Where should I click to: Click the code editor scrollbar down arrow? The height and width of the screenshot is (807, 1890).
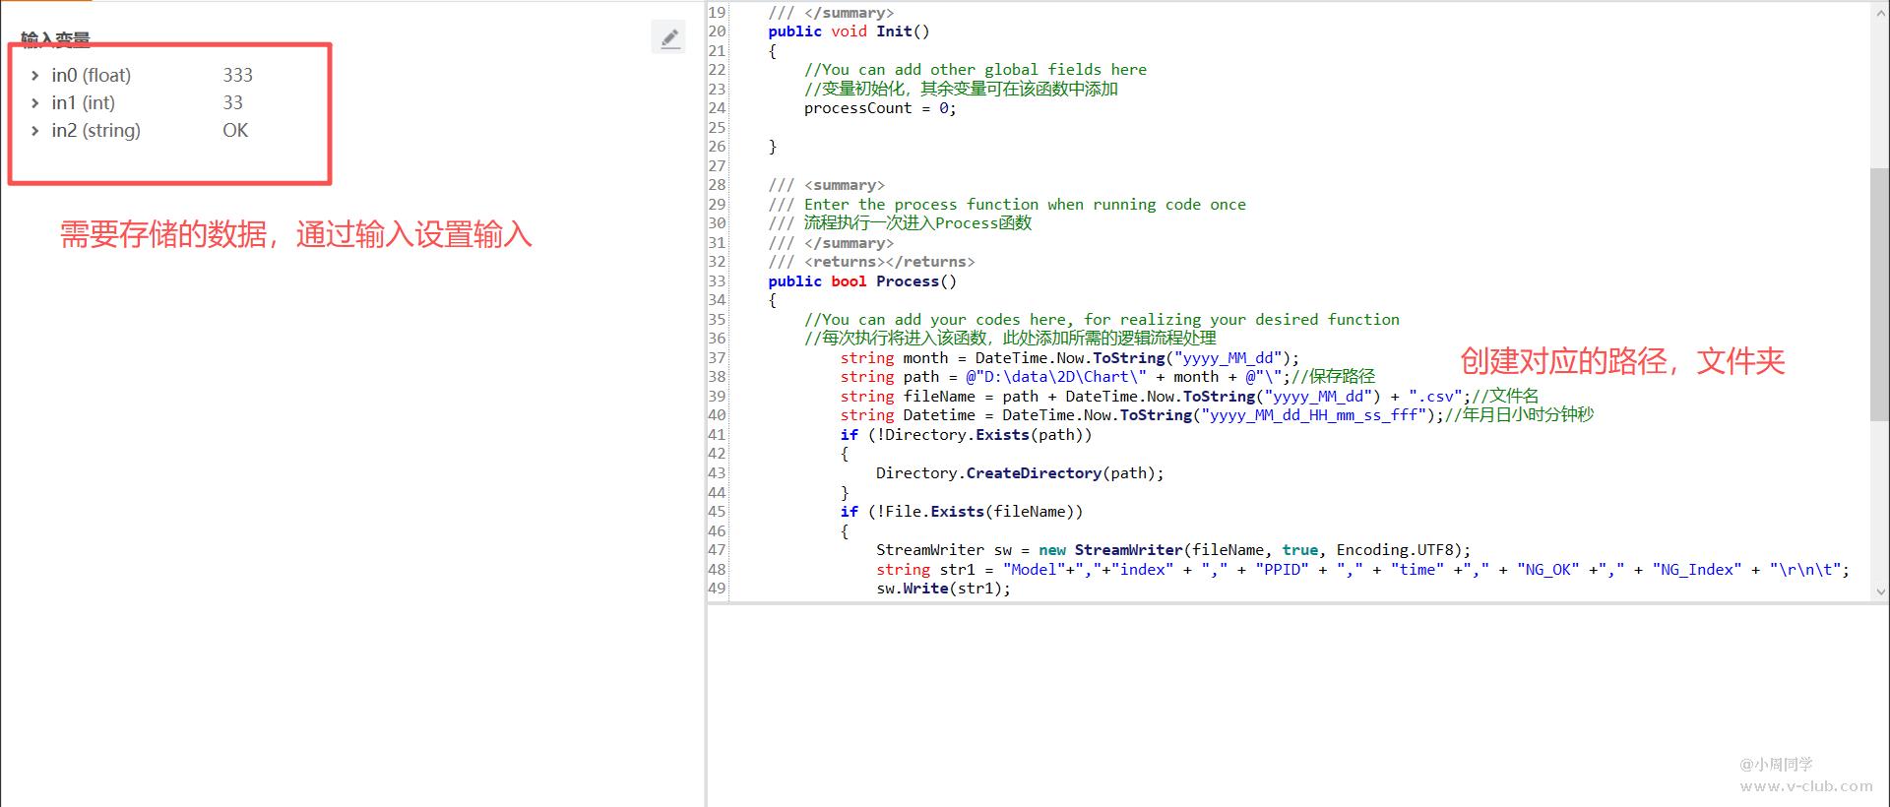(x=1879, y=591)
